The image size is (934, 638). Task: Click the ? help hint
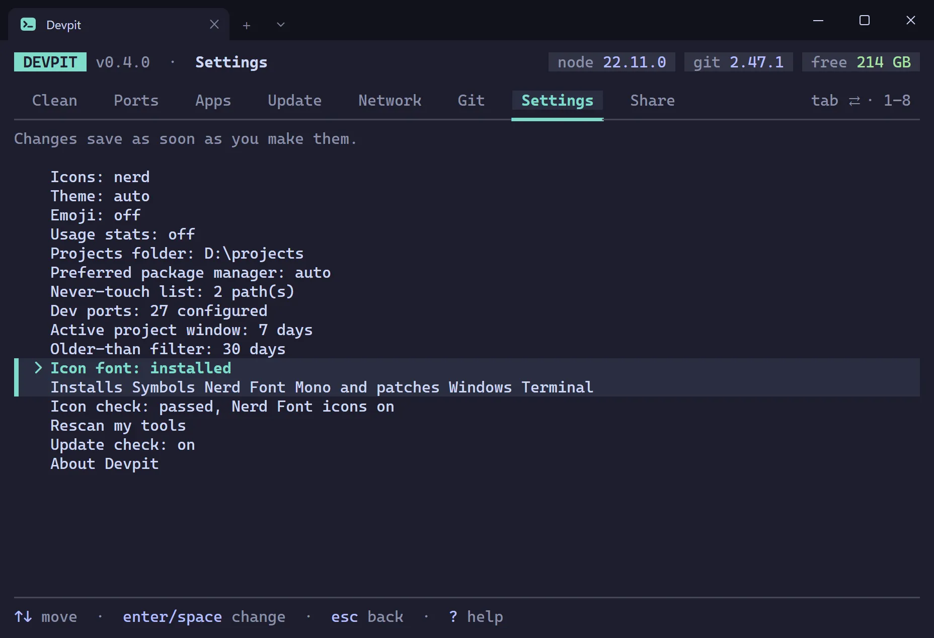click(476, 617)
